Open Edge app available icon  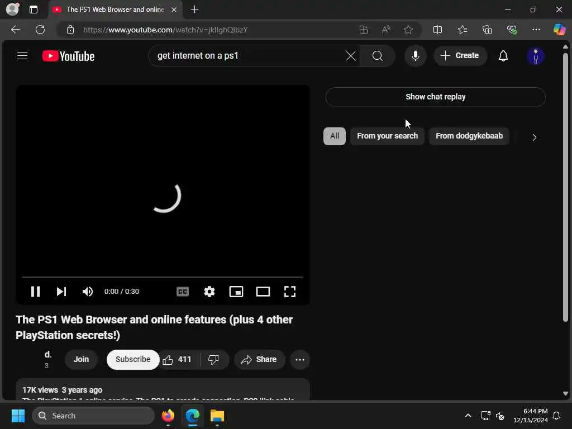tap(363, 30)
